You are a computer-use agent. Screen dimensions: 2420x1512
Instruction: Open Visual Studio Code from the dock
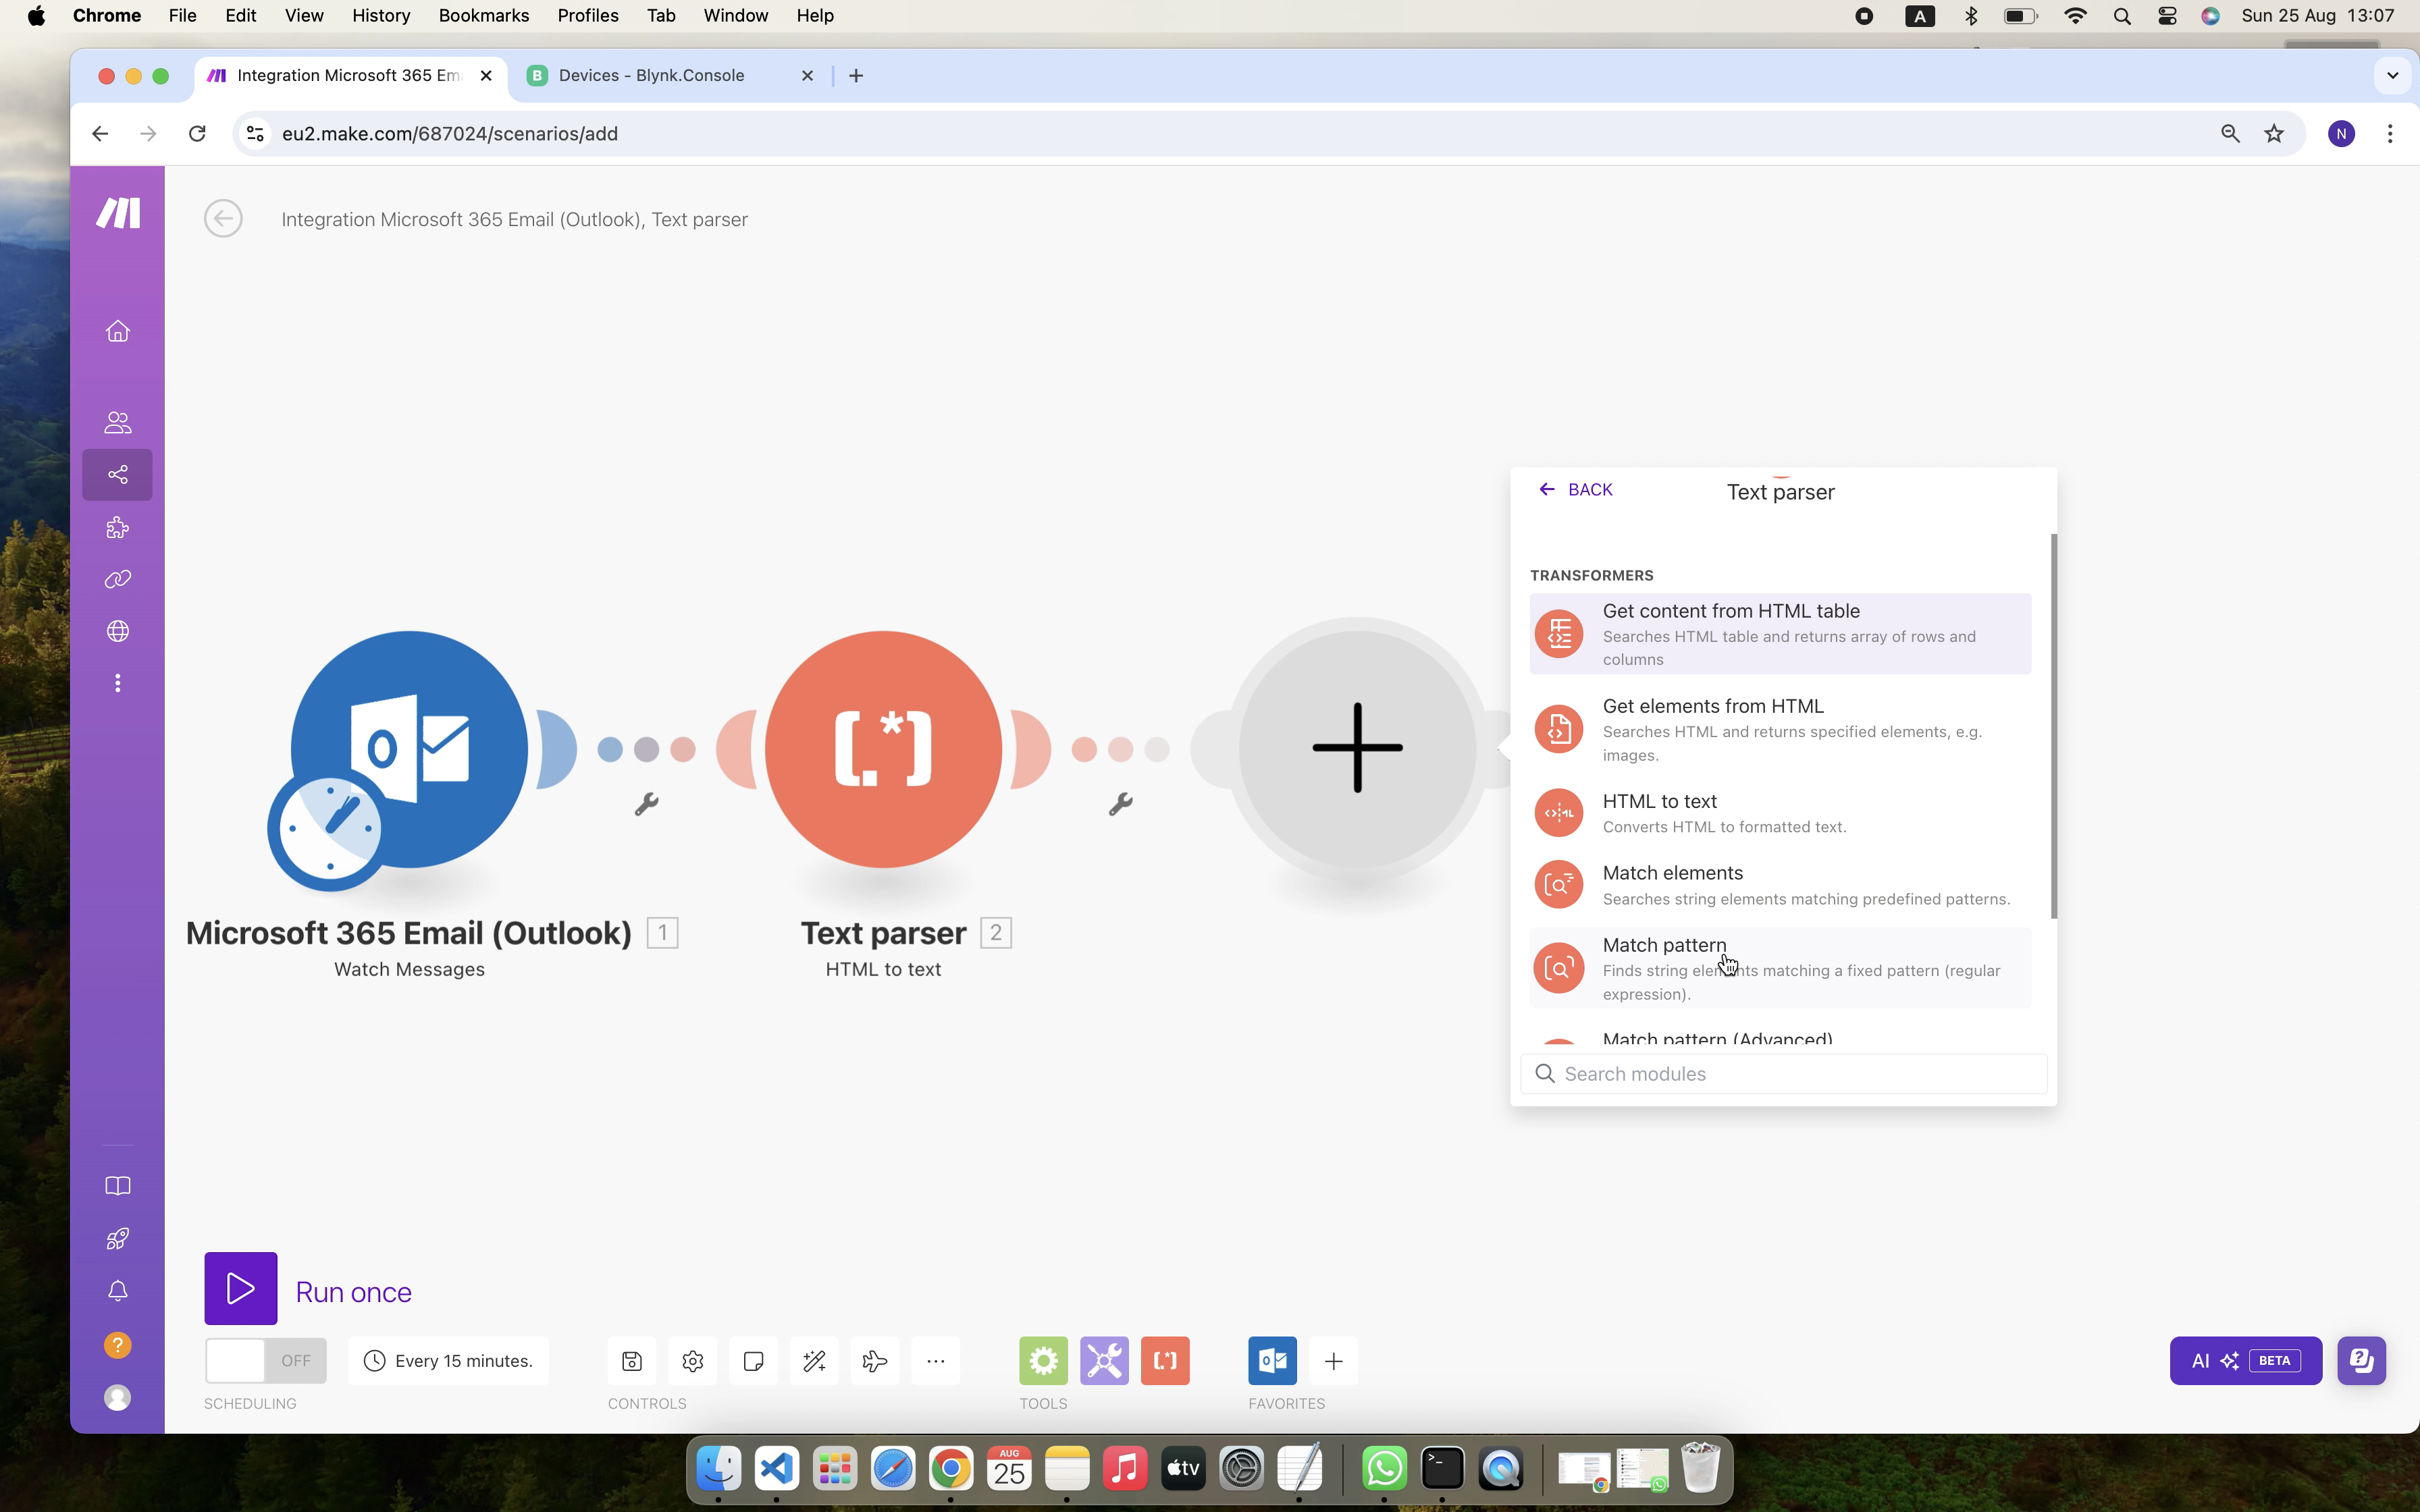click(x=777, y=1468)
